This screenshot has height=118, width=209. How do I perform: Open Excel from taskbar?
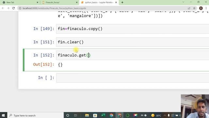point(103,115)
